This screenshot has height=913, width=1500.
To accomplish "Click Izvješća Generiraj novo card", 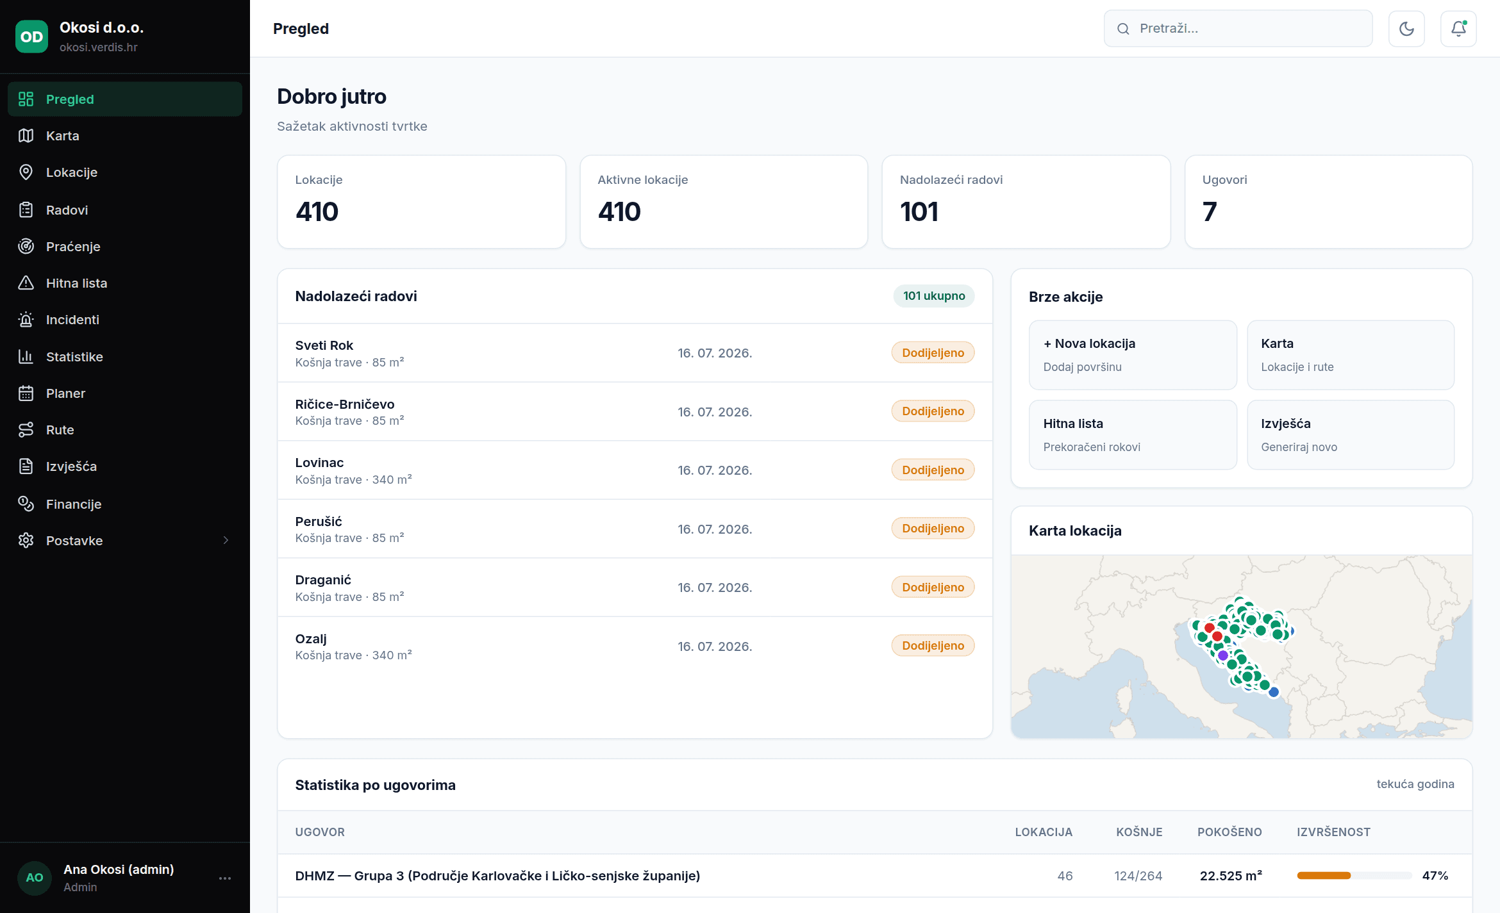I will pyautogui.click(x=1351, y=435).
